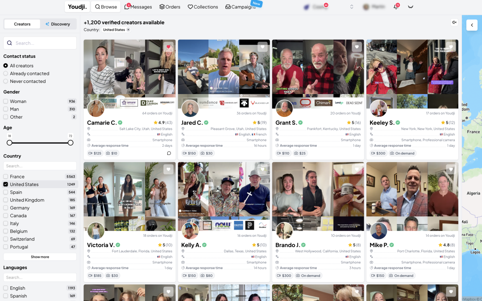Click heart icon on Jared C. card
This screenshot has width=482, height=301.
click(x=262, y=47)
